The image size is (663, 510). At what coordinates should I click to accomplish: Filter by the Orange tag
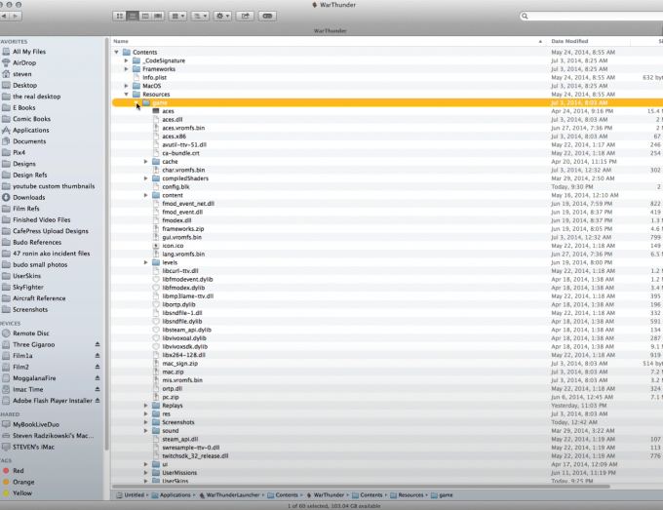[x=23, y=482]
